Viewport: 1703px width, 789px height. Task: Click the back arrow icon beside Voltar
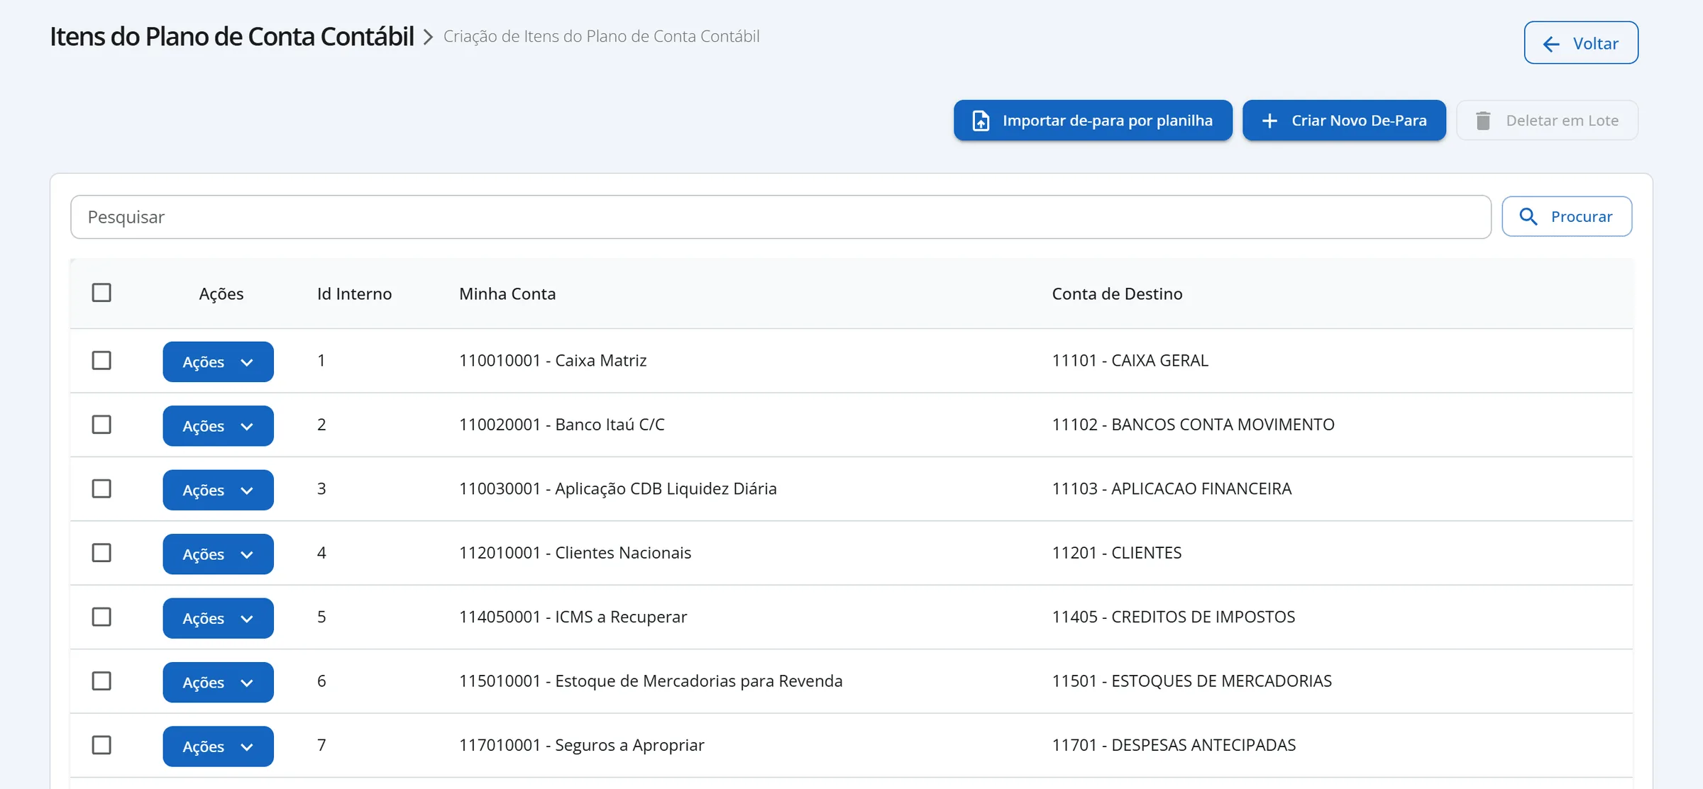tap(1551, 44)
